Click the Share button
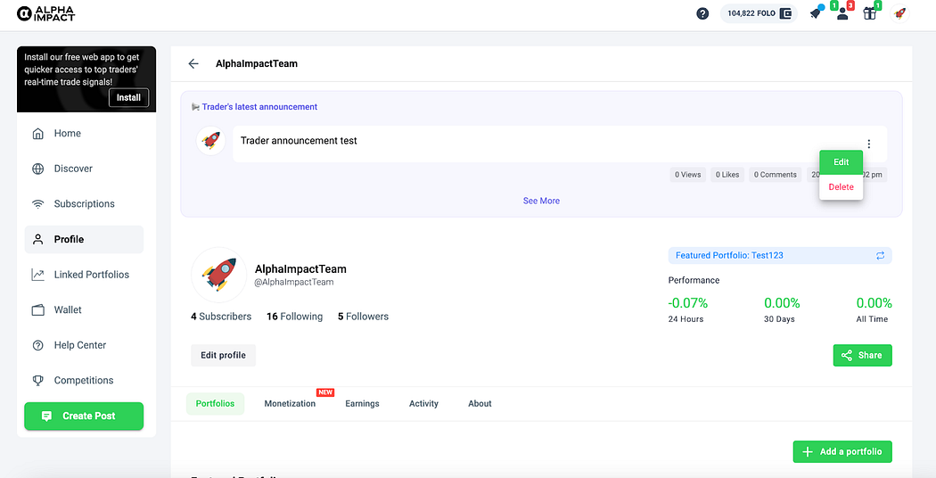This screenshot has width=936, height=478. point(863,355)
